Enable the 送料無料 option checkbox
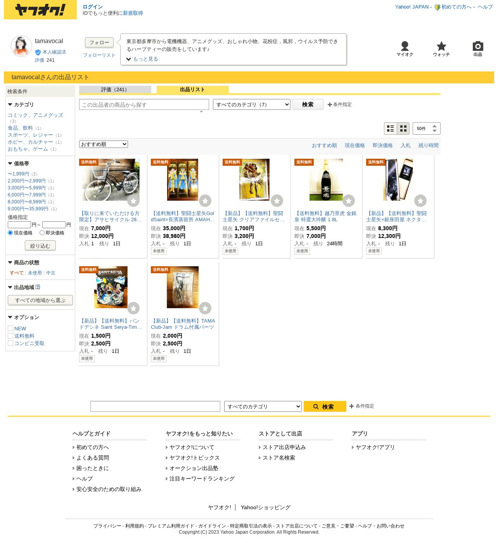Viewport: 498px width, 543px height. click(x=10, y=336)
